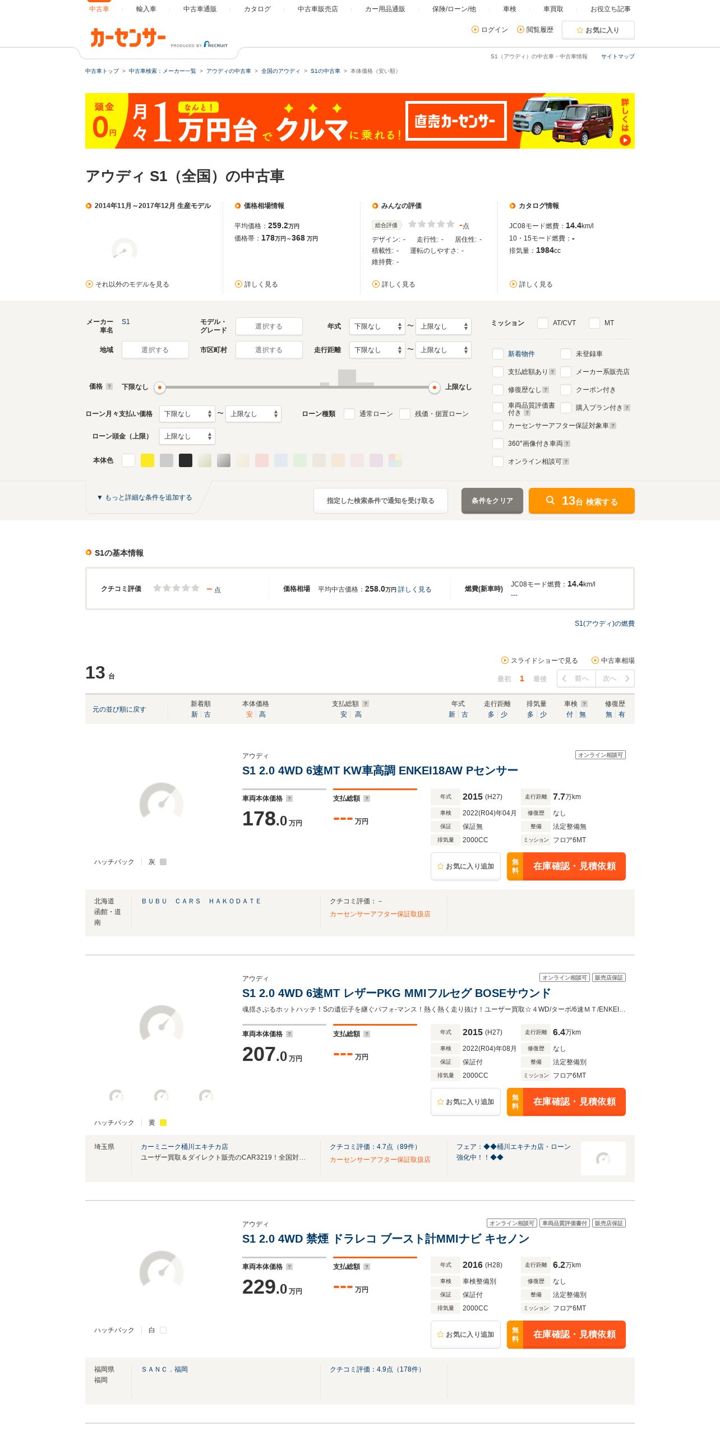Click help icon in 支払総額 sort header

pos(366,704)
